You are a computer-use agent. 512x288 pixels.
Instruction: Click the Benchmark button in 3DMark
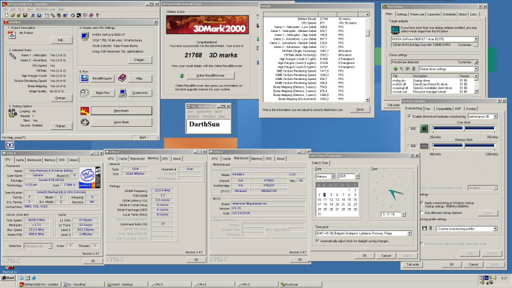(x=121, y=111)
